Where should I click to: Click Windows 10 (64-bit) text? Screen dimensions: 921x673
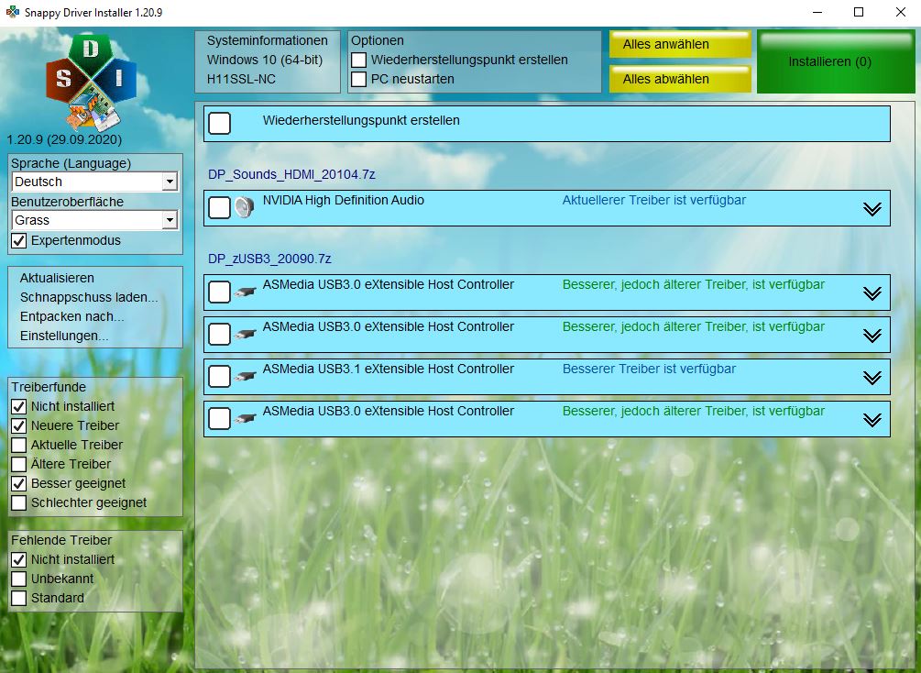click(x=265, y=60)
